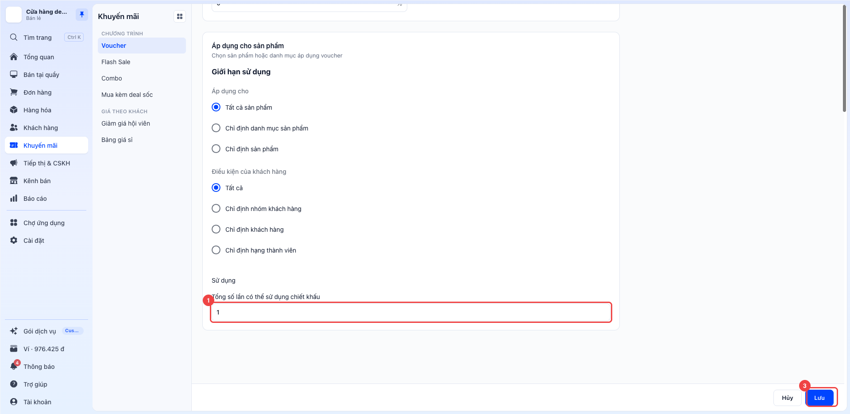Go to the Combo menu item
850x414 pixels.
click(142, 78)
